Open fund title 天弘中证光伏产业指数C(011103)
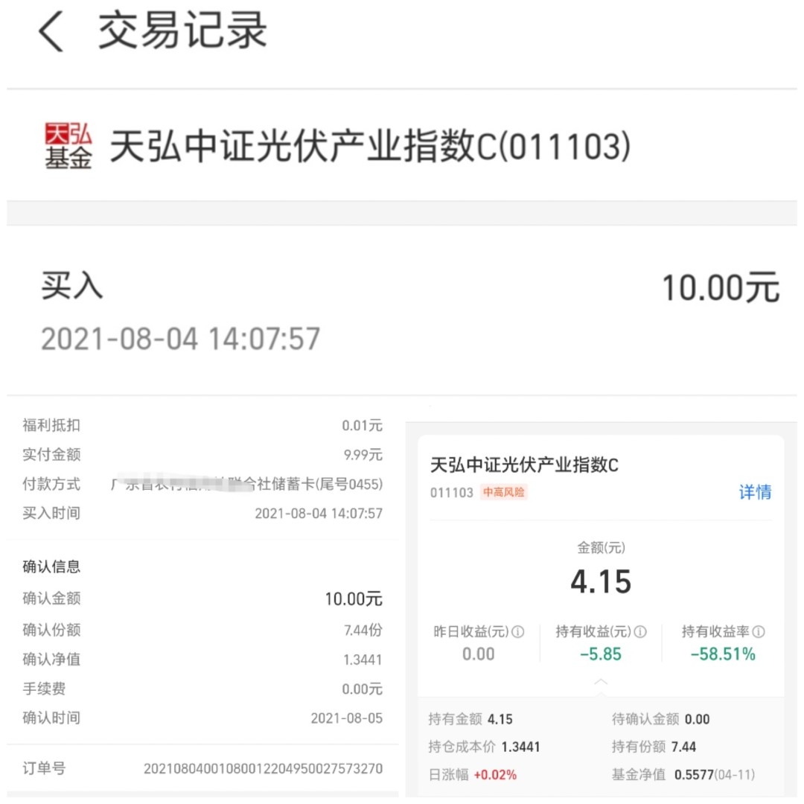Screen dimensions: 804x804 tap(370, 146)
